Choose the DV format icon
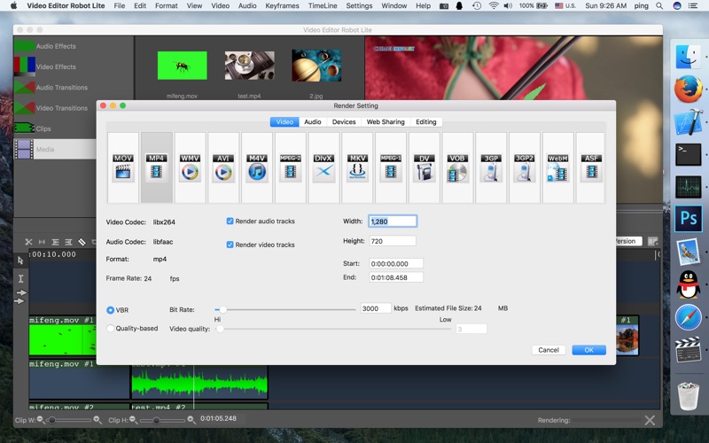This screenshot has height=443, width=709. tap(425, 167)
